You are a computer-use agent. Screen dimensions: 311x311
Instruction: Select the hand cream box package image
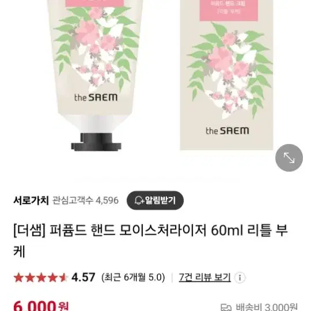pos(227,75)
